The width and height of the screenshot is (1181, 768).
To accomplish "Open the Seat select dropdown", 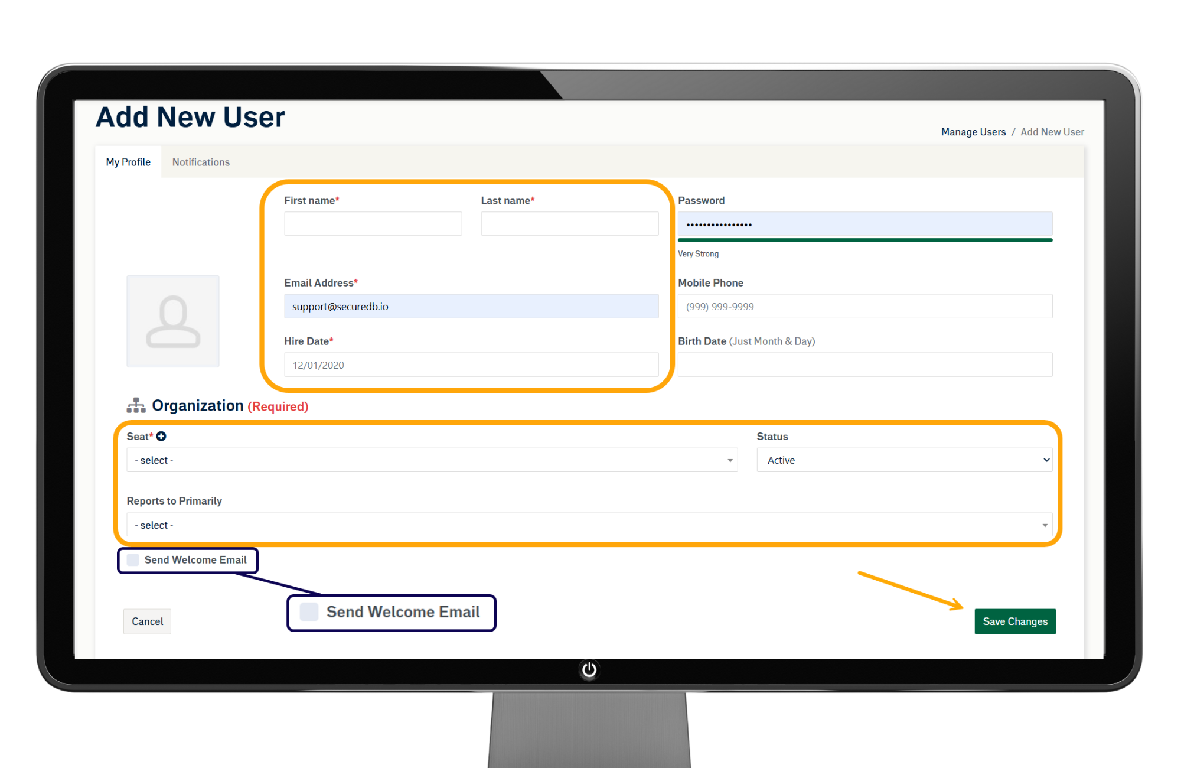I will (432, 460).
